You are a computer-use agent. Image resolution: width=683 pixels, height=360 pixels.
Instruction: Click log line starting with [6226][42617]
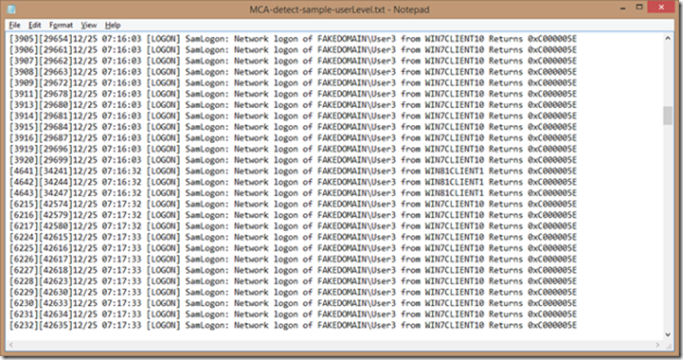(293, 259)
